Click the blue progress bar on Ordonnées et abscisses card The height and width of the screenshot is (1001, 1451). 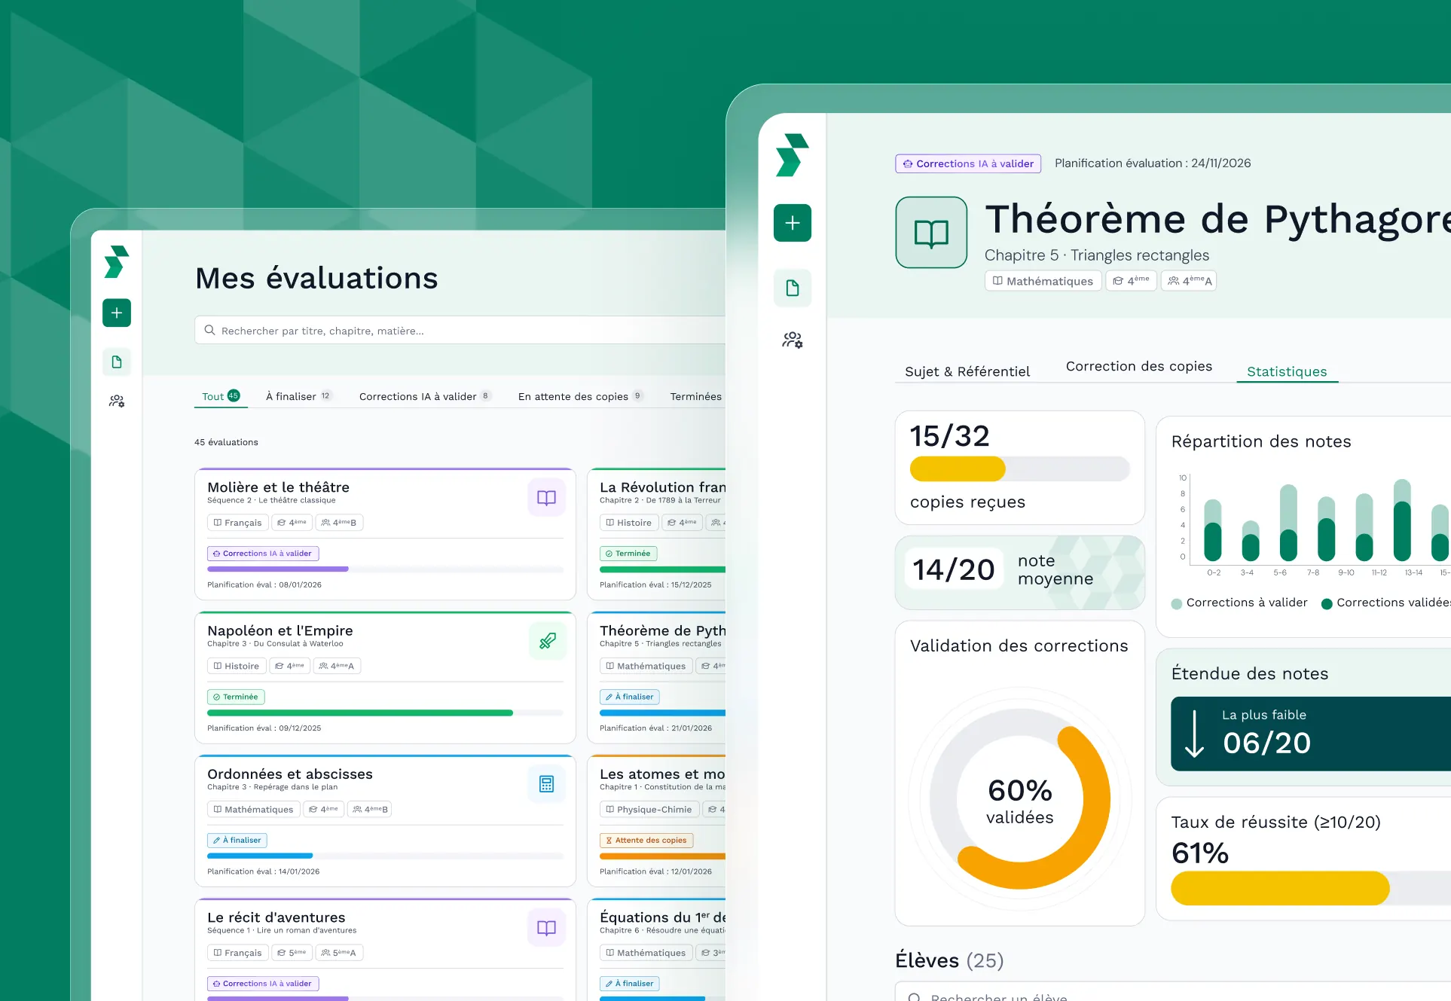click(x=260, y=856)
